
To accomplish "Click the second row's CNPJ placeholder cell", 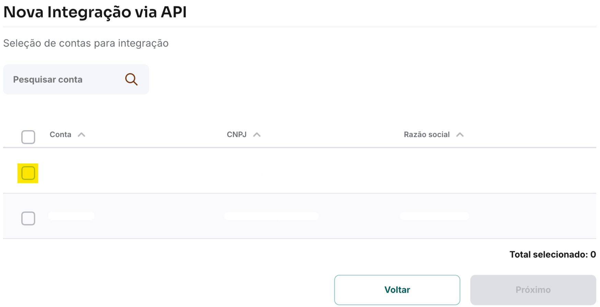I will pos(272,216).
